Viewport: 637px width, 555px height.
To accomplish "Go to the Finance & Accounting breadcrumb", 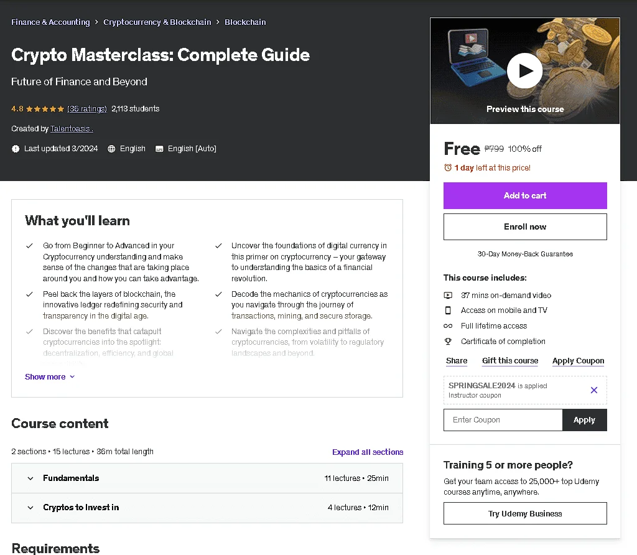I will 50,22.
